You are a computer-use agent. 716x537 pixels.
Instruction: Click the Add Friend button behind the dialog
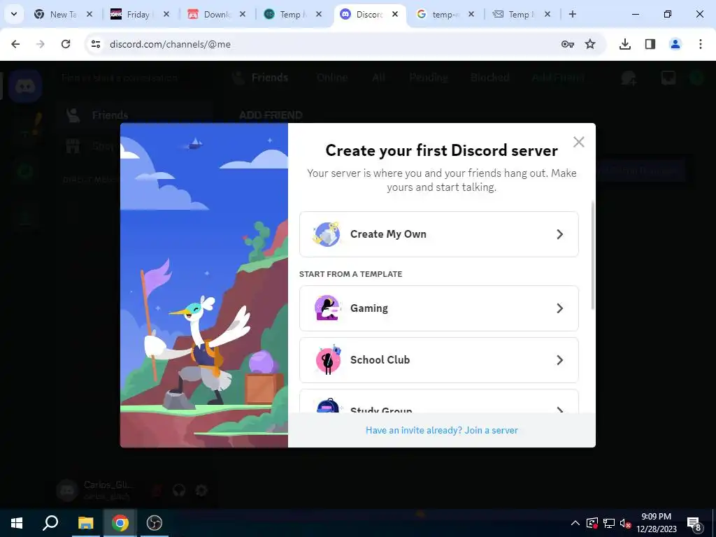[x=557, y=78]
